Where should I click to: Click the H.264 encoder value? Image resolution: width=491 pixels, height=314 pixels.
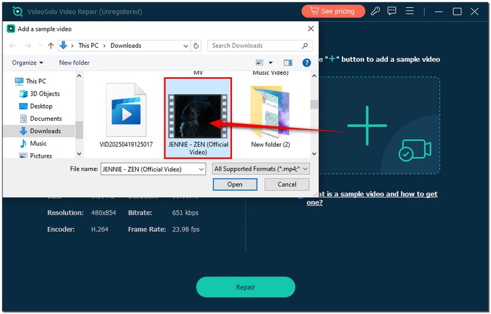99,229
